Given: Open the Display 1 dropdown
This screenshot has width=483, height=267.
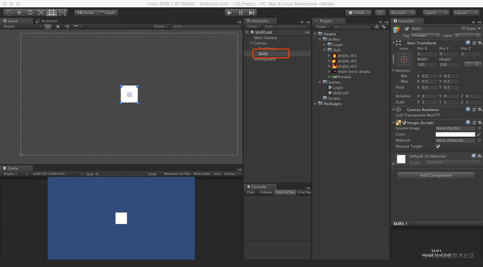Looking at the screenshot, I should coord(15,174).
